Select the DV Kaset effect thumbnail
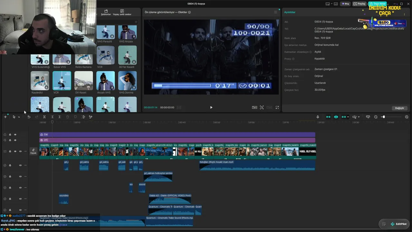This screenshot has width=412, height=232. click(x=84, y=81)
